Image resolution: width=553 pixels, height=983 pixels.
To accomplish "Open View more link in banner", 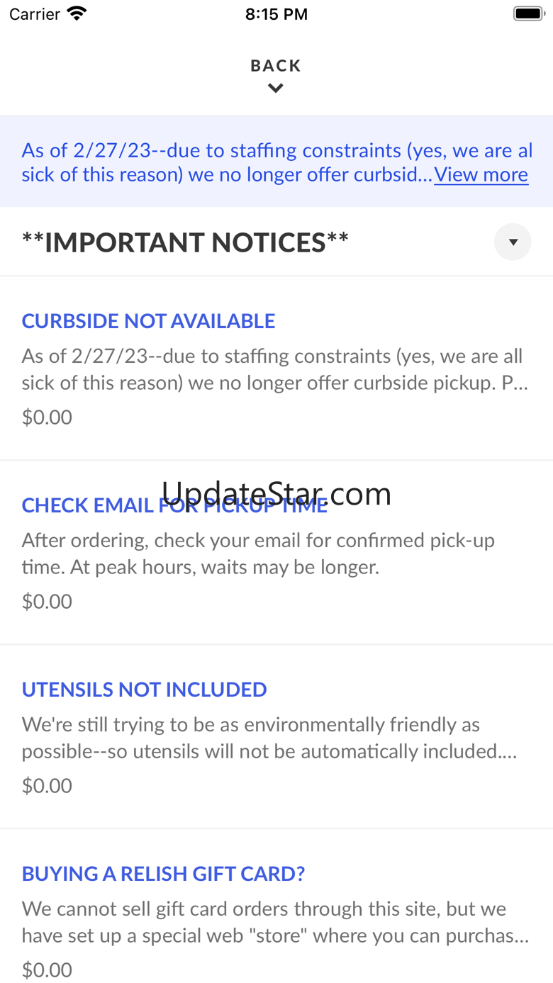I will point(481,174).
